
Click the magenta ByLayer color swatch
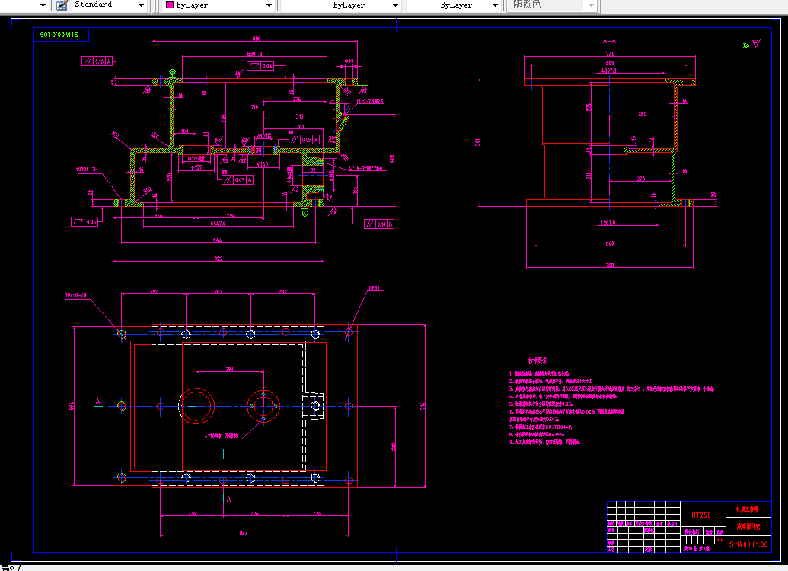pos(170,5)
